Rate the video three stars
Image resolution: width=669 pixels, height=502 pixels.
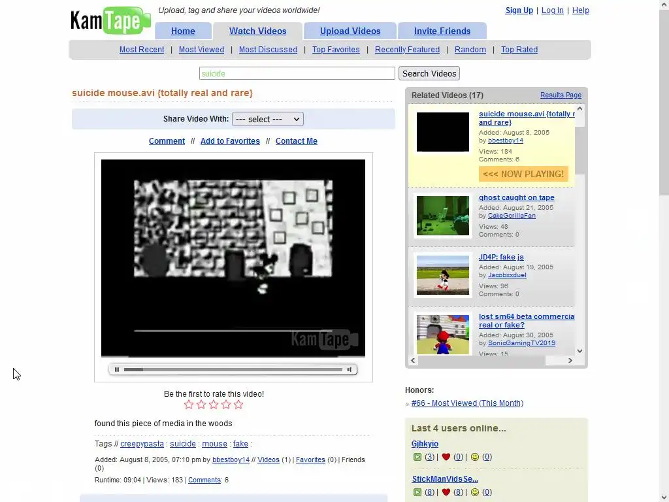[x=214, y=405]
